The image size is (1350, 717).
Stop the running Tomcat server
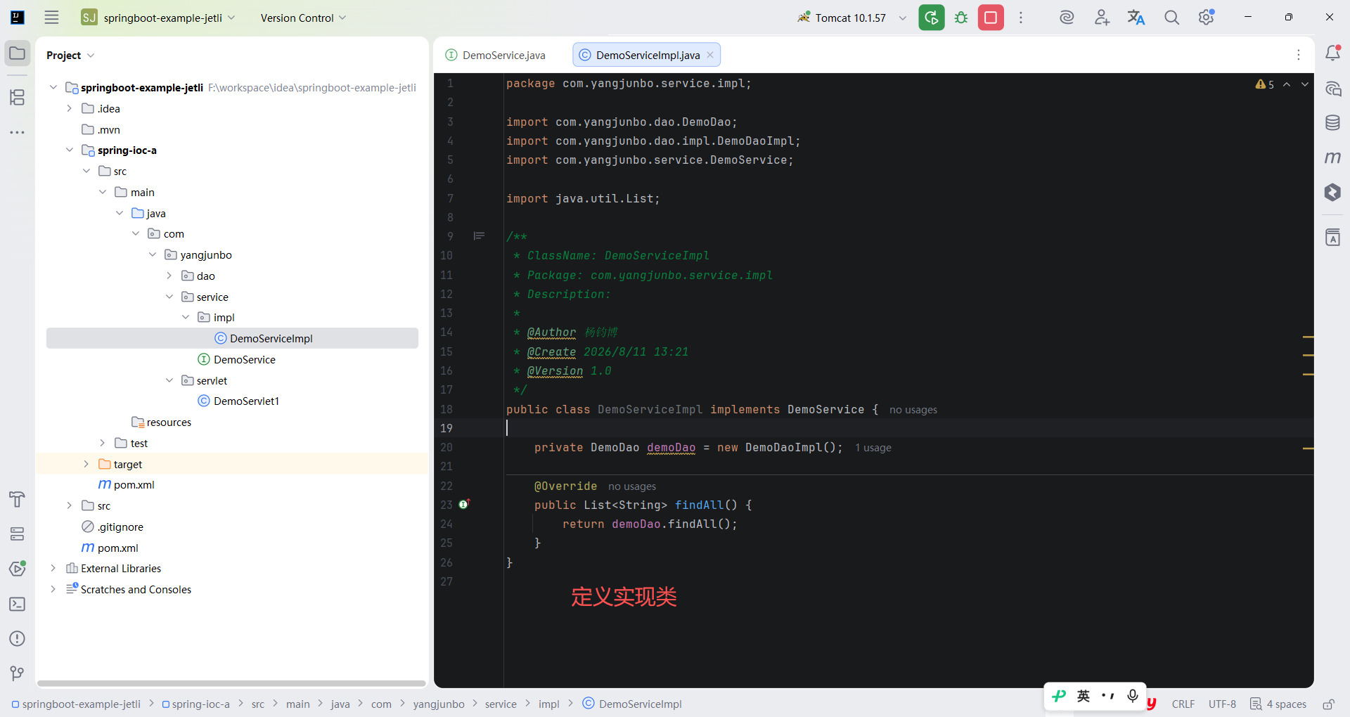(x=991, y=18)
